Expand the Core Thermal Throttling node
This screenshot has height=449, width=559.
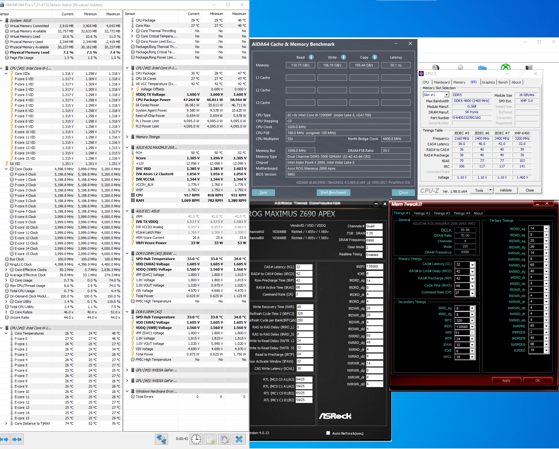point(132,31)
